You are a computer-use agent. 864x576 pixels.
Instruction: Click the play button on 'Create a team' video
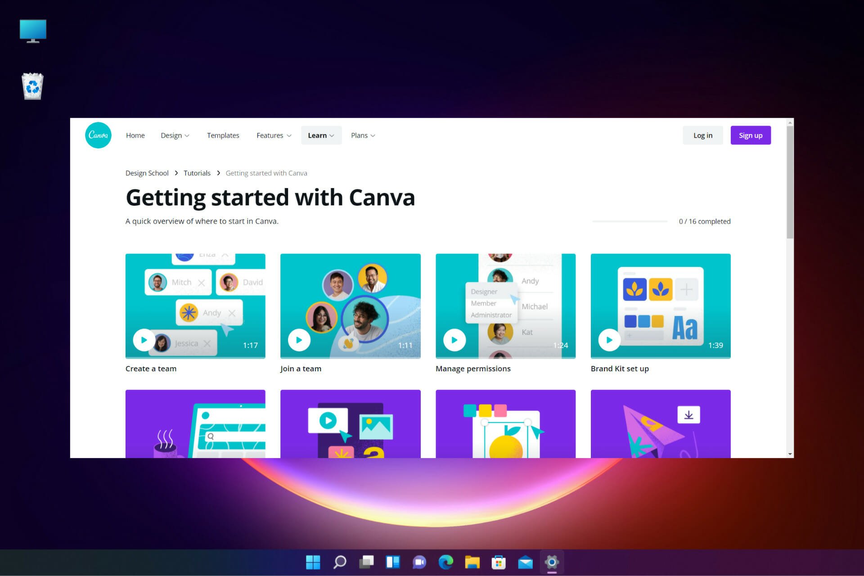coord(143,339)
